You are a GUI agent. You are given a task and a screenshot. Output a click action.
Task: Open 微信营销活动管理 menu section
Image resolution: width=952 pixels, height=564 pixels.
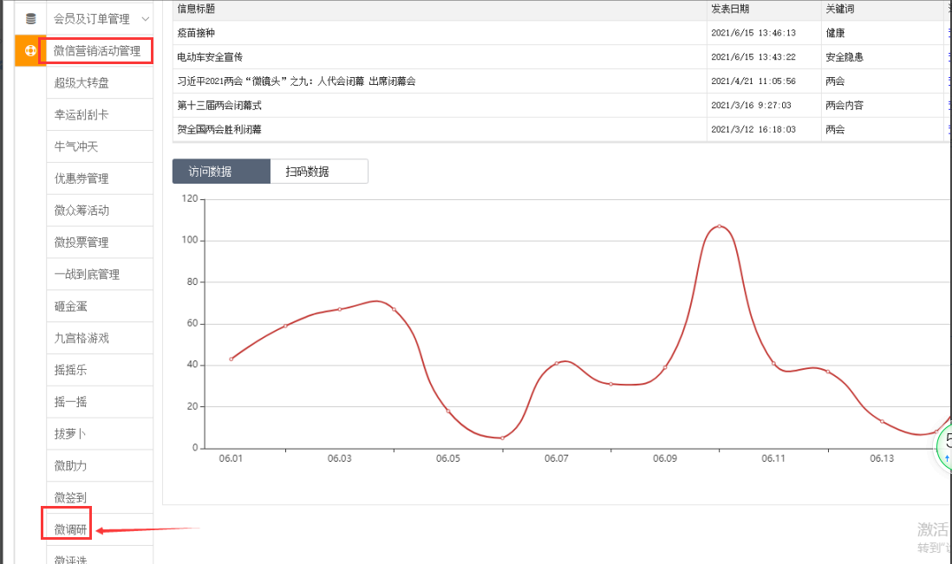click(97, 51)
